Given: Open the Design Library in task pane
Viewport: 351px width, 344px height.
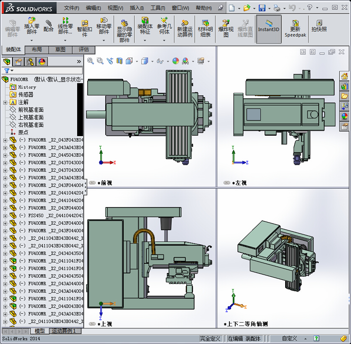Looking at the screenshot, I should (x=345, y=86).
